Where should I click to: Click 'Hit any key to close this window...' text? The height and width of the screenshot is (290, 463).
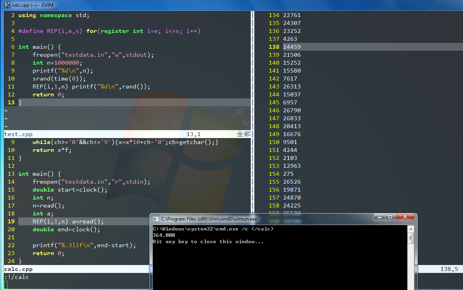pyautogui.click(x=208, y=242)
